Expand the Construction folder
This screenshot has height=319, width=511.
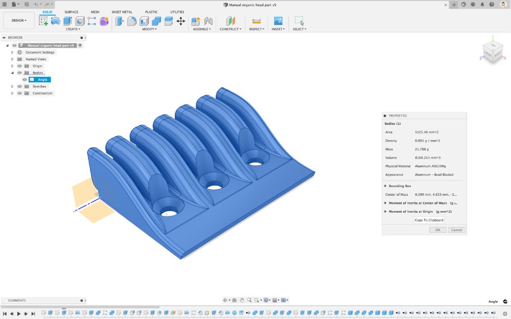(x=12, y=93)
